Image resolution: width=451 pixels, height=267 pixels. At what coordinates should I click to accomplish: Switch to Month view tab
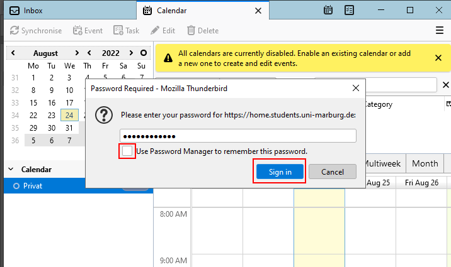point(425,163)
